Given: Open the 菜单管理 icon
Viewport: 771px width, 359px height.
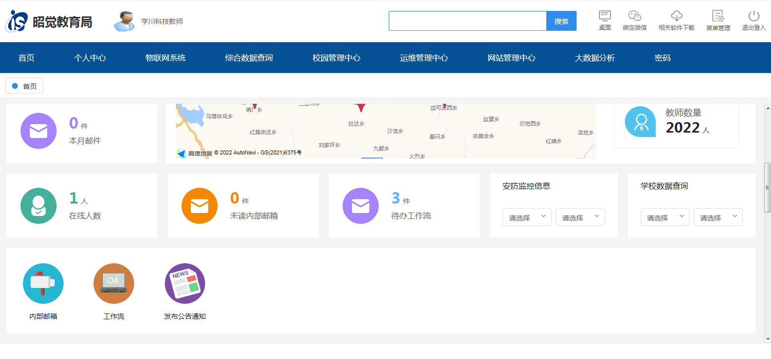Looking at the screenshot, I should 718,16.
